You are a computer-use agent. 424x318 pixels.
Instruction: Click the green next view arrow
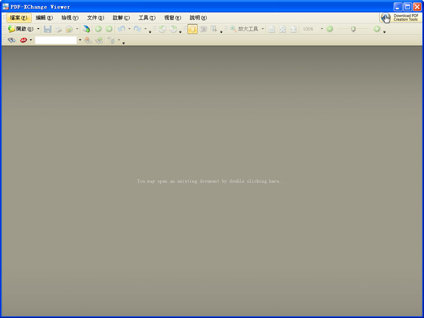[109, 29]
